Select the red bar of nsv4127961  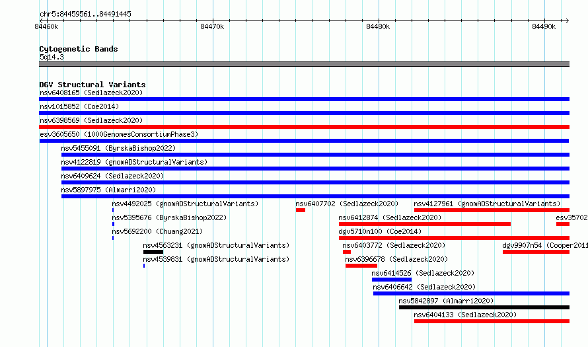pyautogui.click(x=492, y=210)
